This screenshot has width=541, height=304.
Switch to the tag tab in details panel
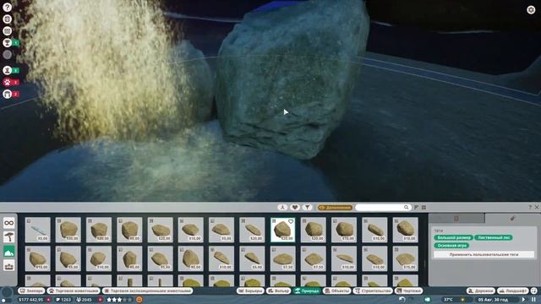[512, 219]
